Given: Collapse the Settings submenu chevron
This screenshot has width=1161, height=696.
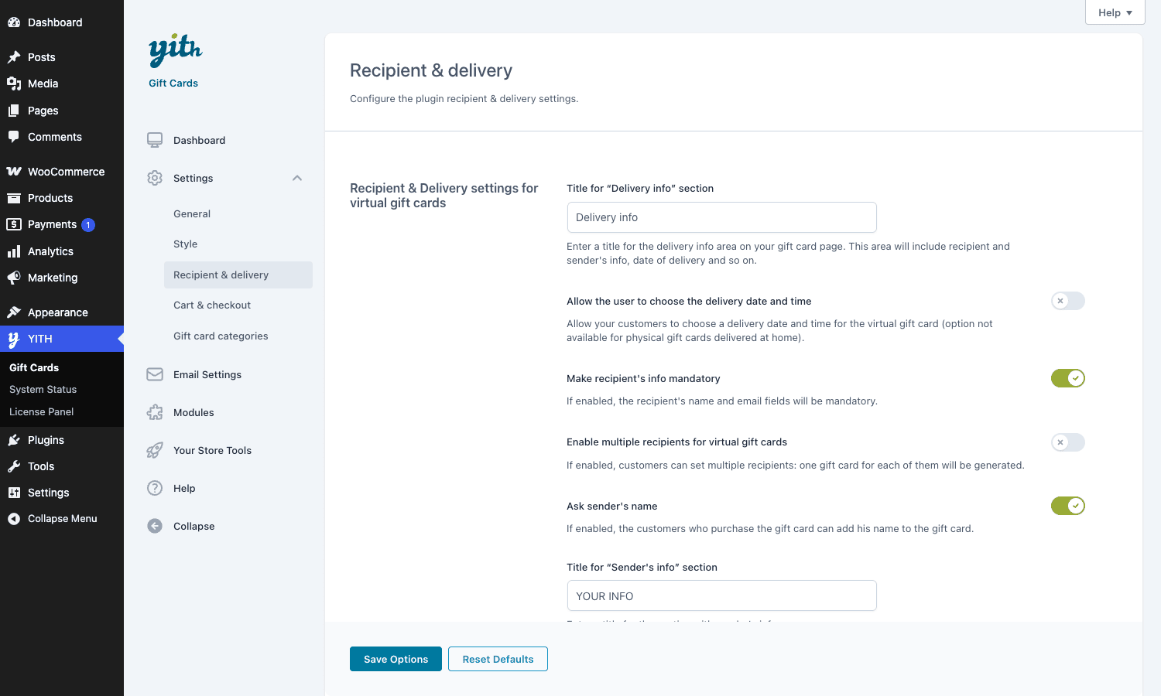Looking at the screenshot, I should point(297,178).
